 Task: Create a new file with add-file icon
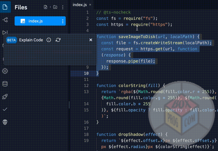click(45, 7)
